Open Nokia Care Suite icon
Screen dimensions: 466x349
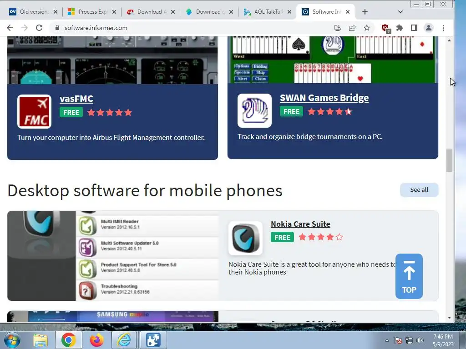pos(245,238)
